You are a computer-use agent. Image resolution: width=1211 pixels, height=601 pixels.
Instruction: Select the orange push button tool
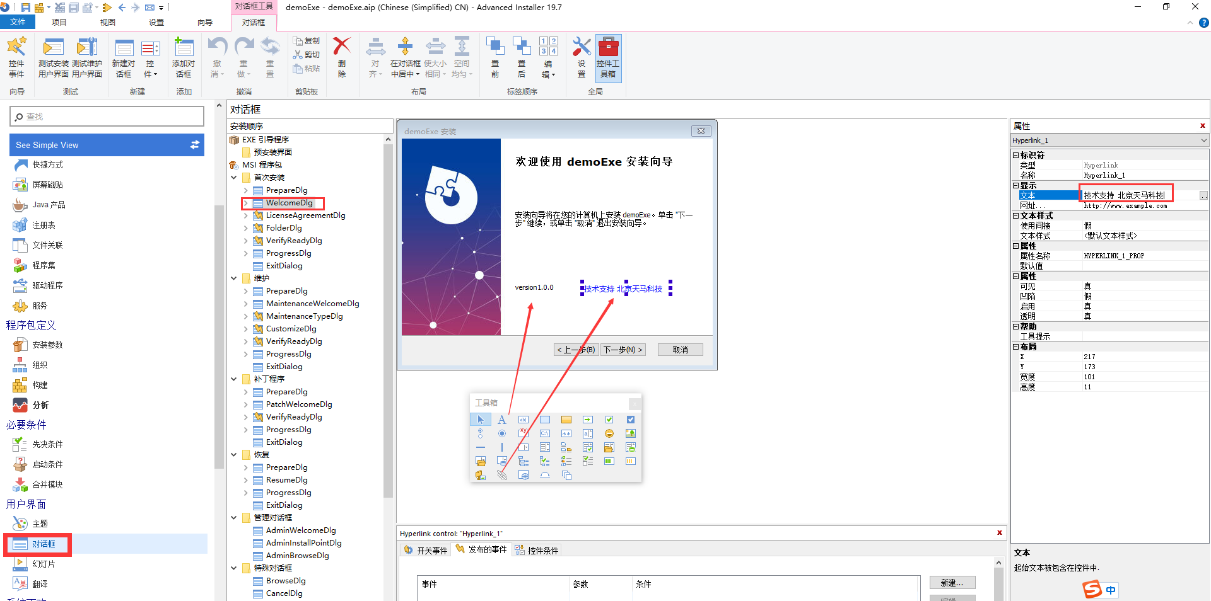click(566, 420)
